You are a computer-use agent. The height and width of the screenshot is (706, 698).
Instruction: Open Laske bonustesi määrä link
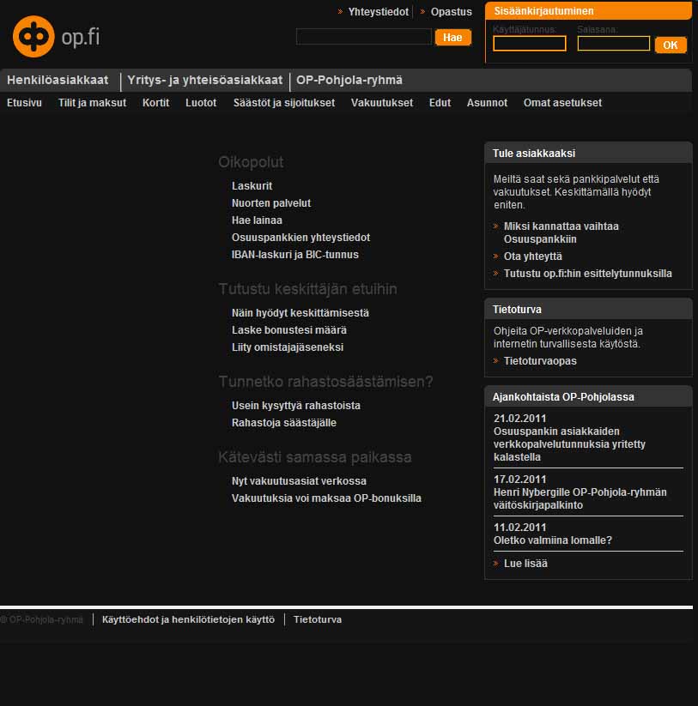click(x=289, y=330)
